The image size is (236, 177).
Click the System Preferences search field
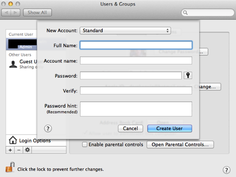(208, 13)
